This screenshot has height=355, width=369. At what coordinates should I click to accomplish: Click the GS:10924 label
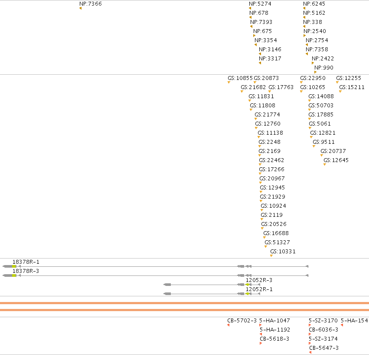click(x=274, y=206)
